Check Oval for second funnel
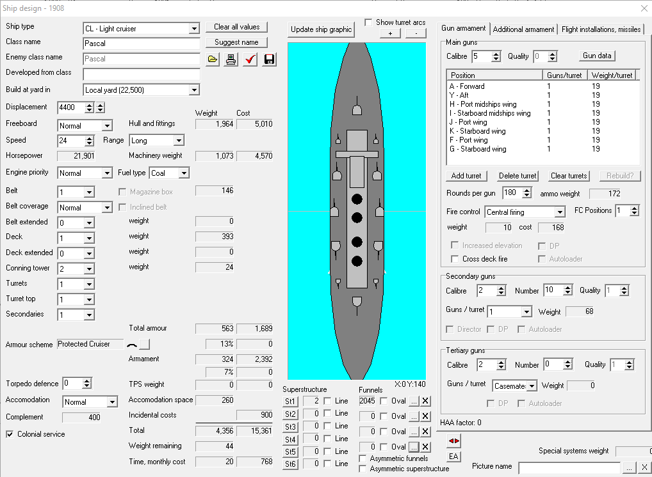 (384, 416)
